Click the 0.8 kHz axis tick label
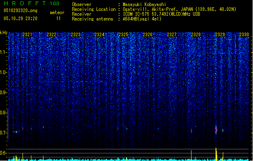This screenshot has width=253, height=161. click(x=4, y=113)
